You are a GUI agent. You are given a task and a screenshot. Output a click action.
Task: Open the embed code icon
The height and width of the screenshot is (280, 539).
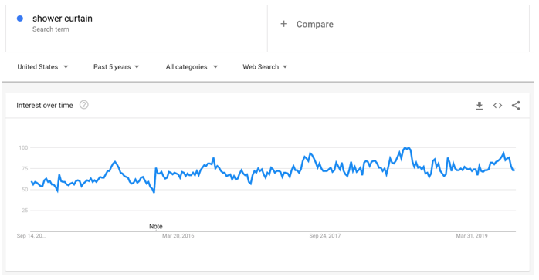497,106
